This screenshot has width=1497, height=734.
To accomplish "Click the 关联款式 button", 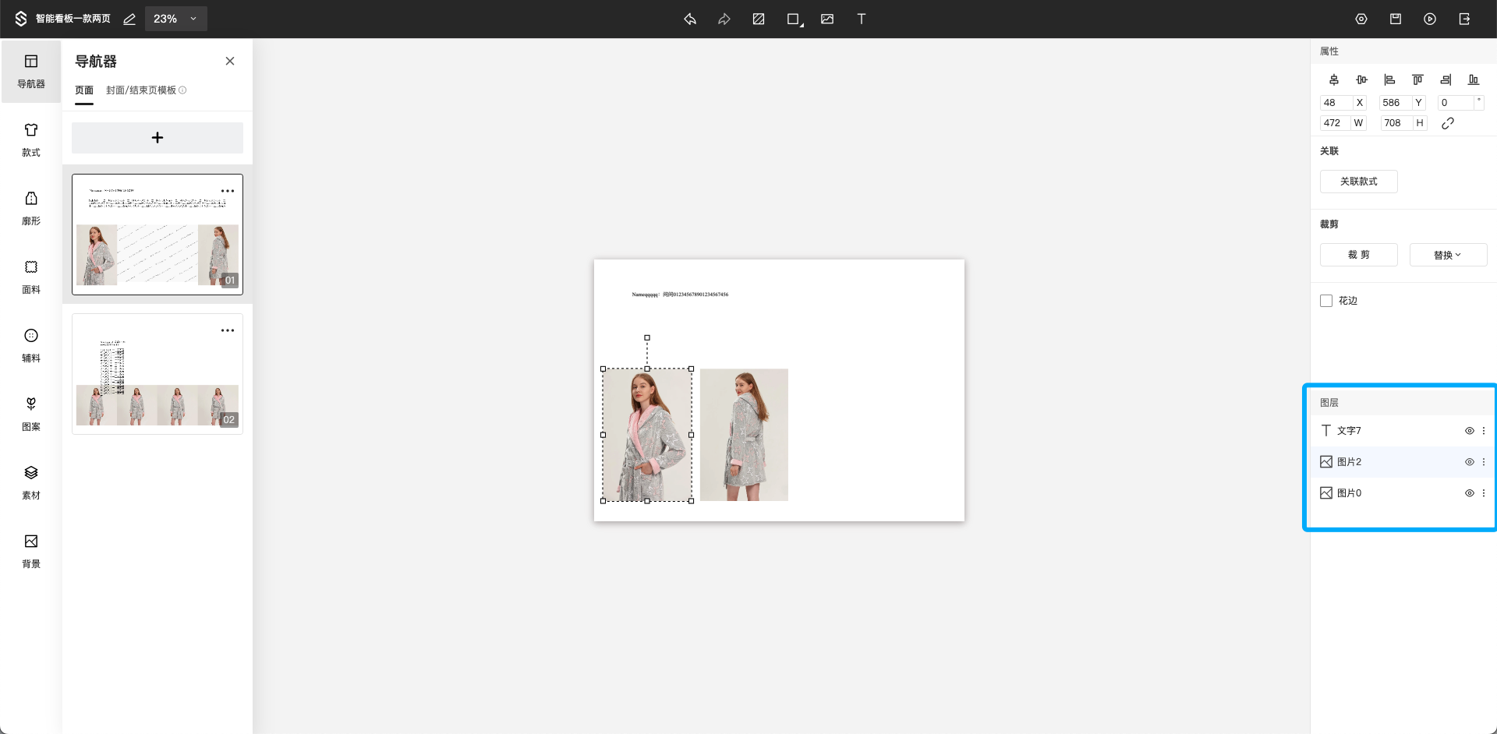I will click(x=1358, y=182).
